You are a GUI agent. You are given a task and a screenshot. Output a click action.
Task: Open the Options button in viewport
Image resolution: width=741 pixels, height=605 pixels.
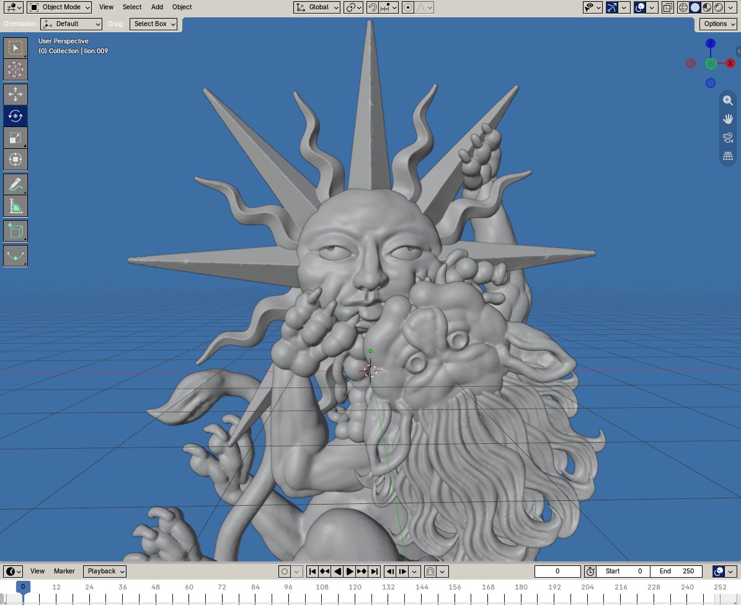coord(718,24)
